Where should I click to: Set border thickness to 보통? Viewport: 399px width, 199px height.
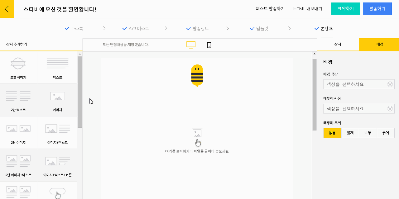(368, 133)
